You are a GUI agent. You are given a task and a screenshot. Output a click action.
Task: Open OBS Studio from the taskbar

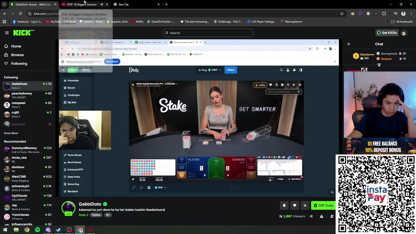coord(69,230)
